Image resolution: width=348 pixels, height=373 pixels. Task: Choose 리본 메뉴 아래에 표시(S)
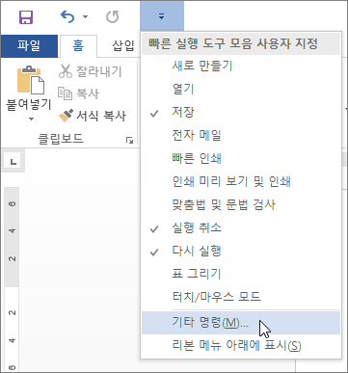pos(241,346)
